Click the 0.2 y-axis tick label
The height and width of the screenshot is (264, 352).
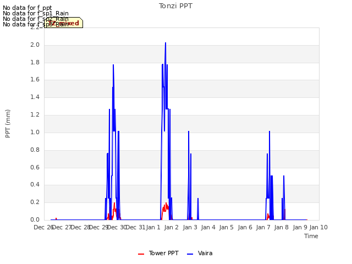(35, 202)
